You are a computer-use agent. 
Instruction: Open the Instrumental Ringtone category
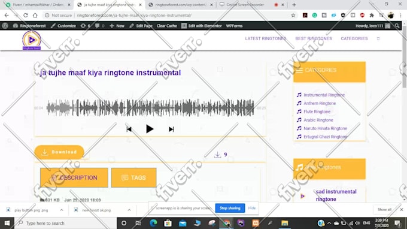[324, 95]
